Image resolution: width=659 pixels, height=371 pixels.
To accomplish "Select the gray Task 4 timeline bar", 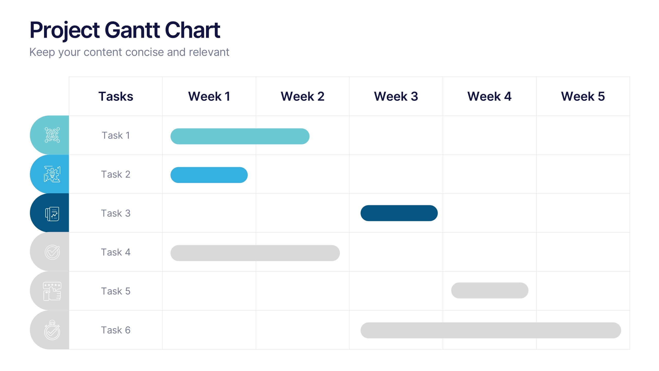I will (255, 253).
